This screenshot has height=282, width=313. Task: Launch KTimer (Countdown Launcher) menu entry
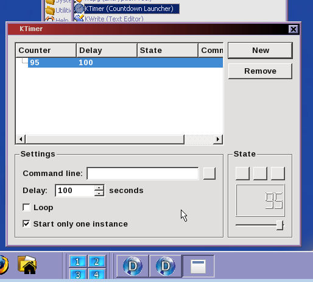129,9
